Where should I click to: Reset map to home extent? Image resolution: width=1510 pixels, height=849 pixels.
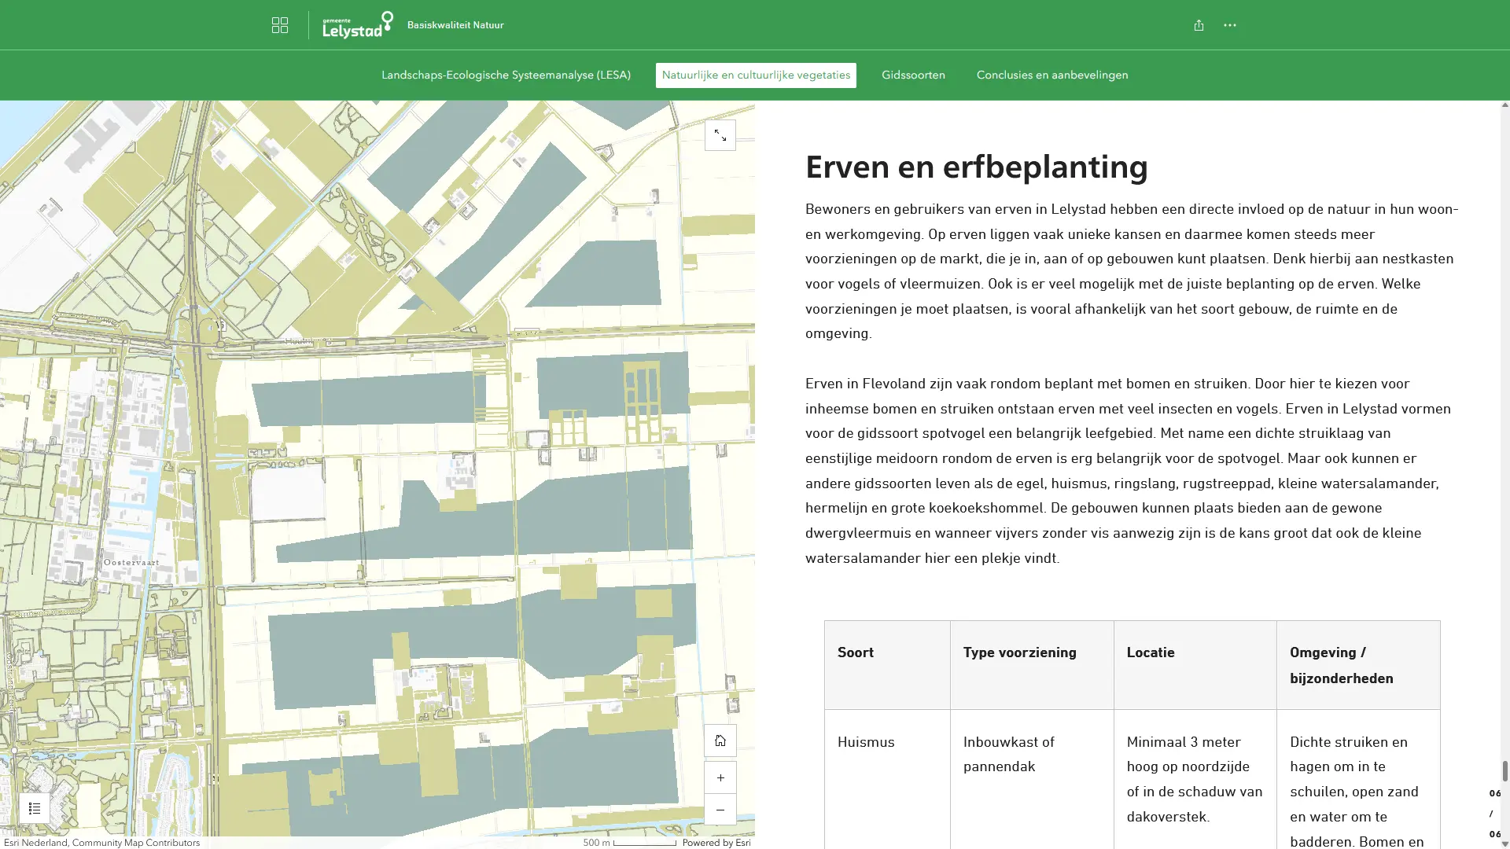(720, 741)
